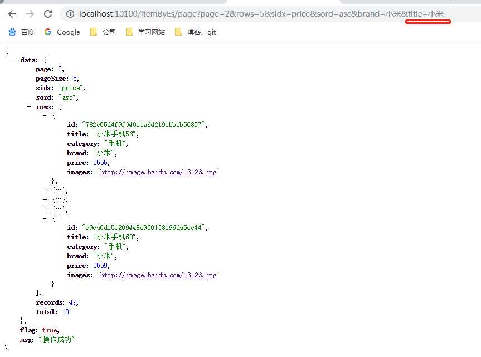
Task: Open the Google bookmark
Action: coord(62,32)
